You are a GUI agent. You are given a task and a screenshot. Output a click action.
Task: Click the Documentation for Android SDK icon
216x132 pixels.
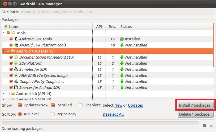[x=16, y=57]
